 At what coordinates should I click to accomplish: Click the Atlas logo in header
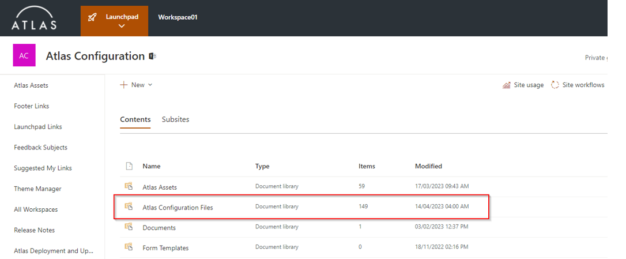[x=34, y=18]
